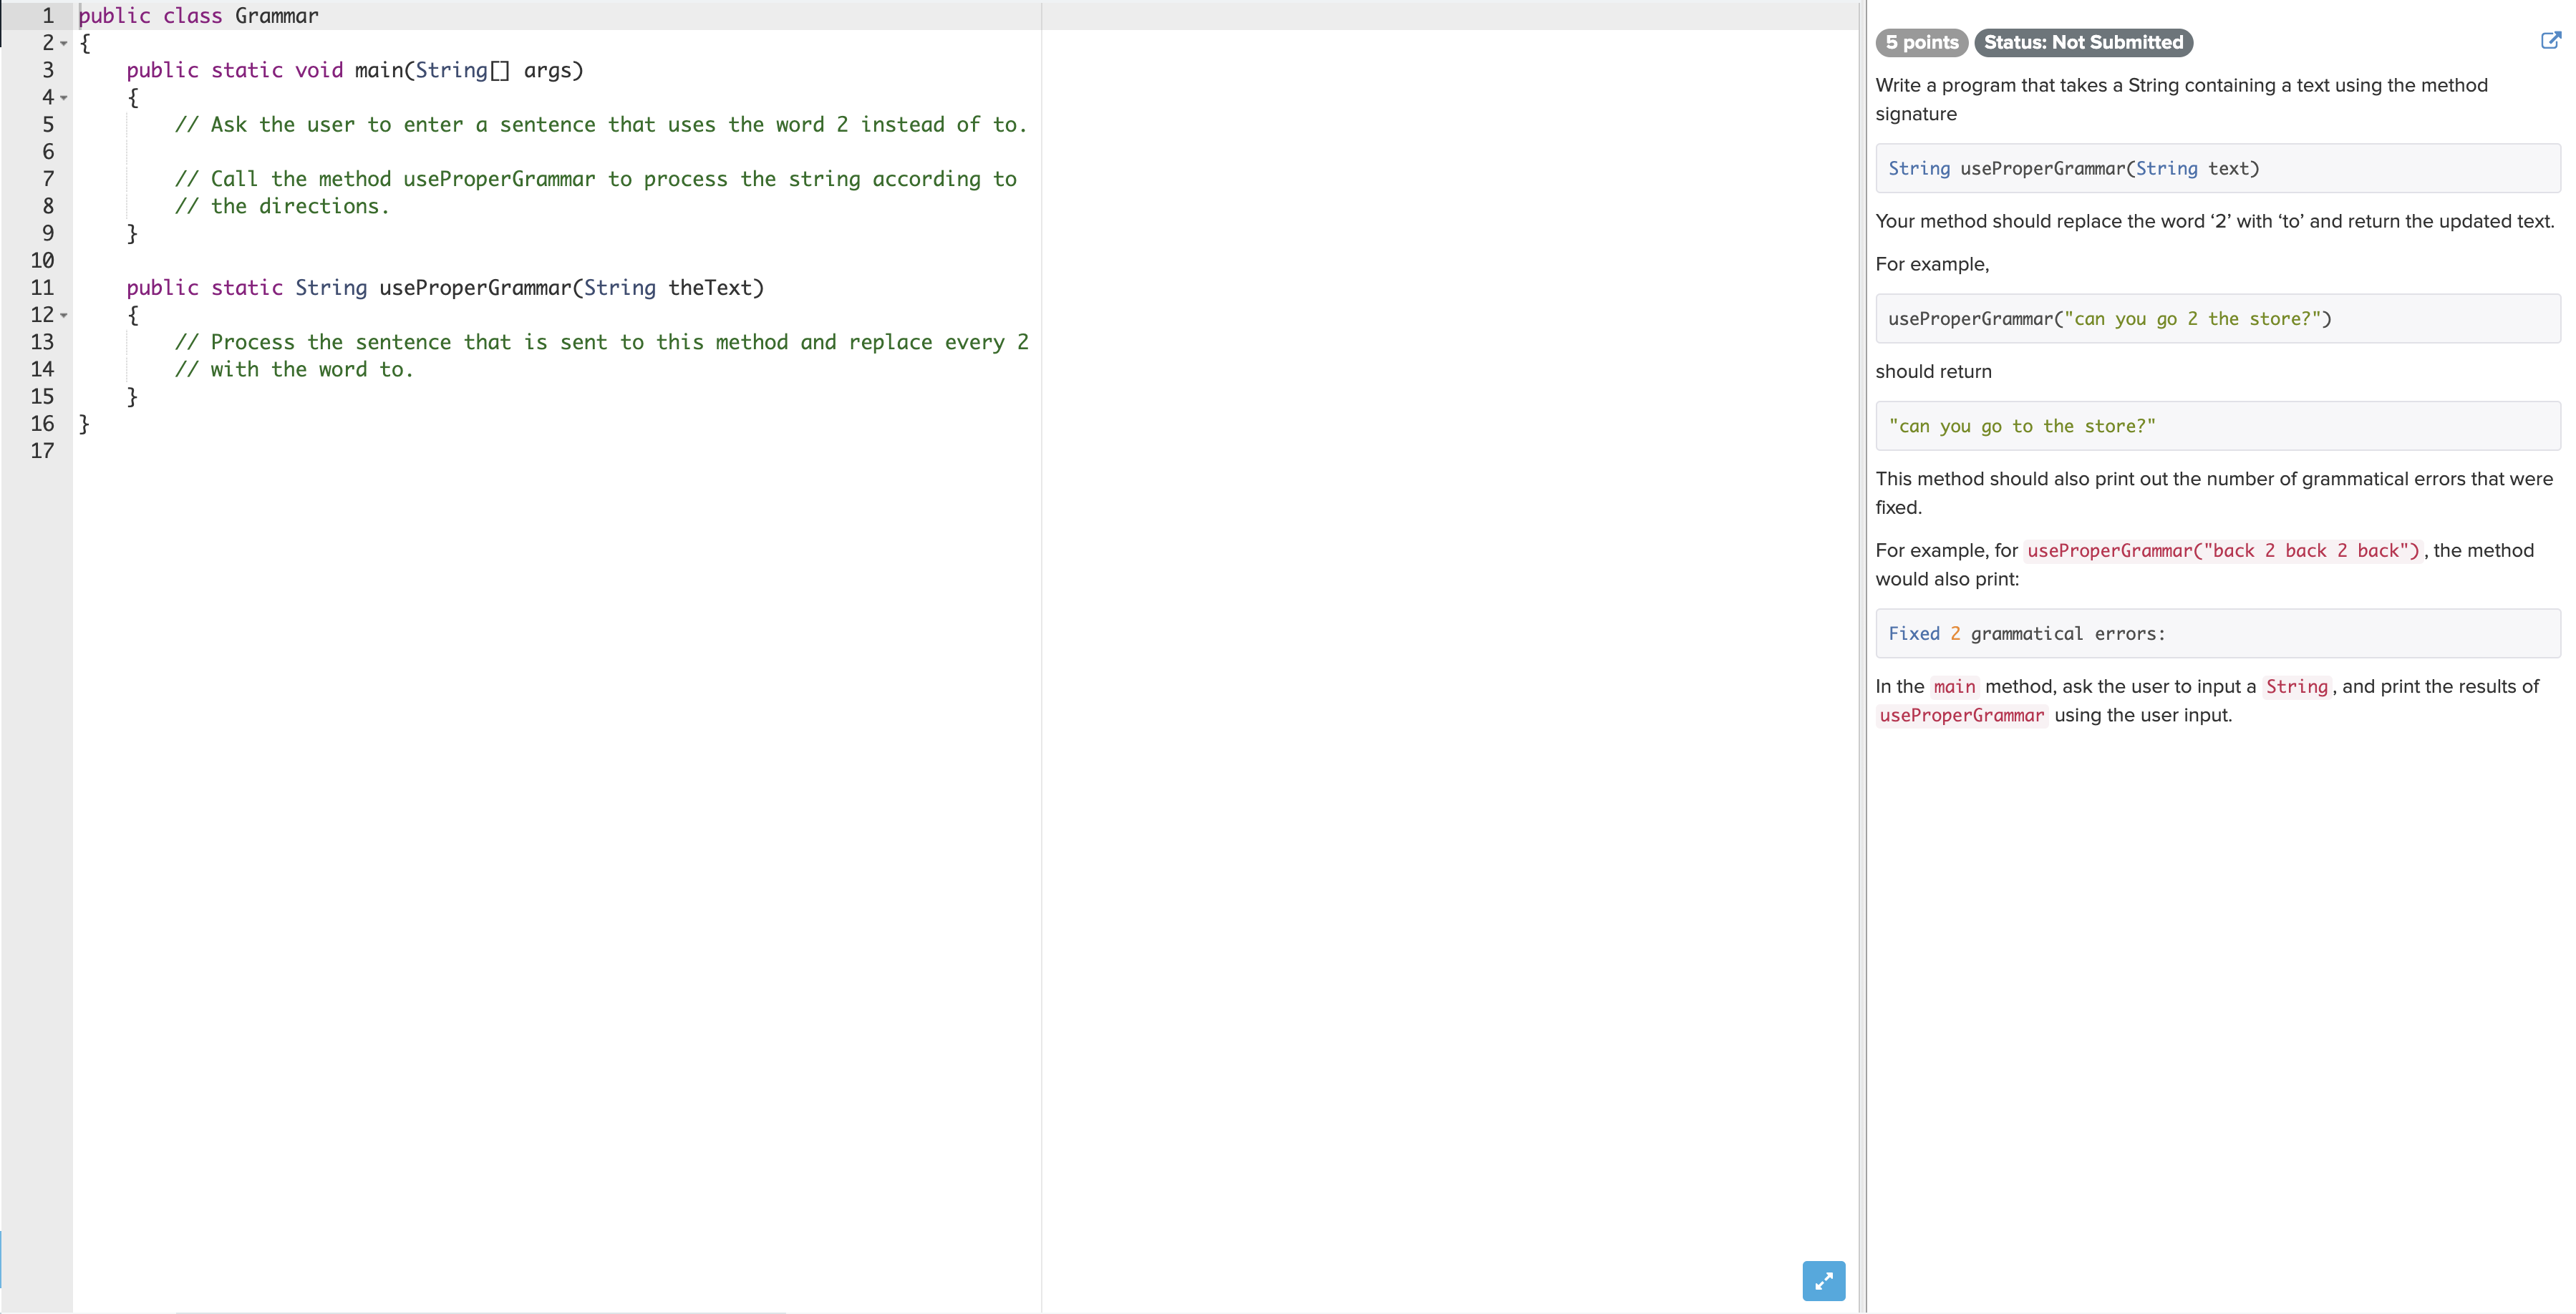Click the inline code 'main' in the instructions

[x=1954, y=687]
